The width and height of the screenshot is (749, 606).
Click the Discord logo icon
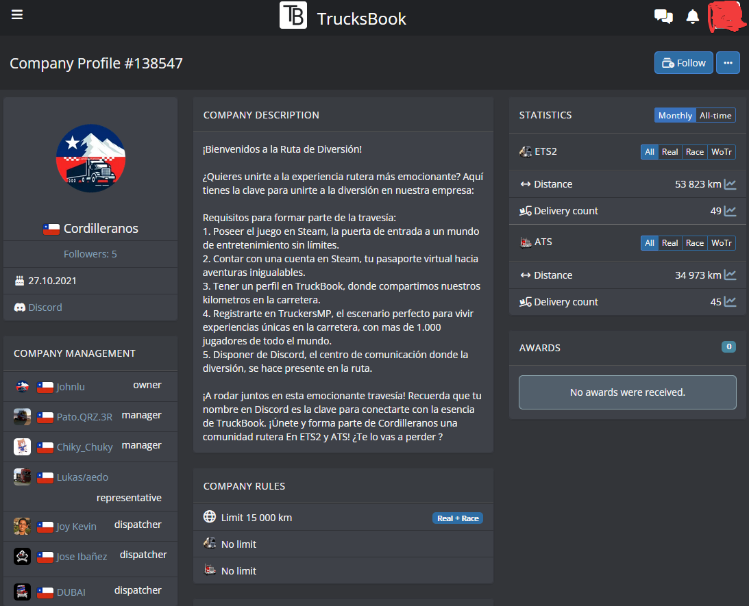coord(20,307)
